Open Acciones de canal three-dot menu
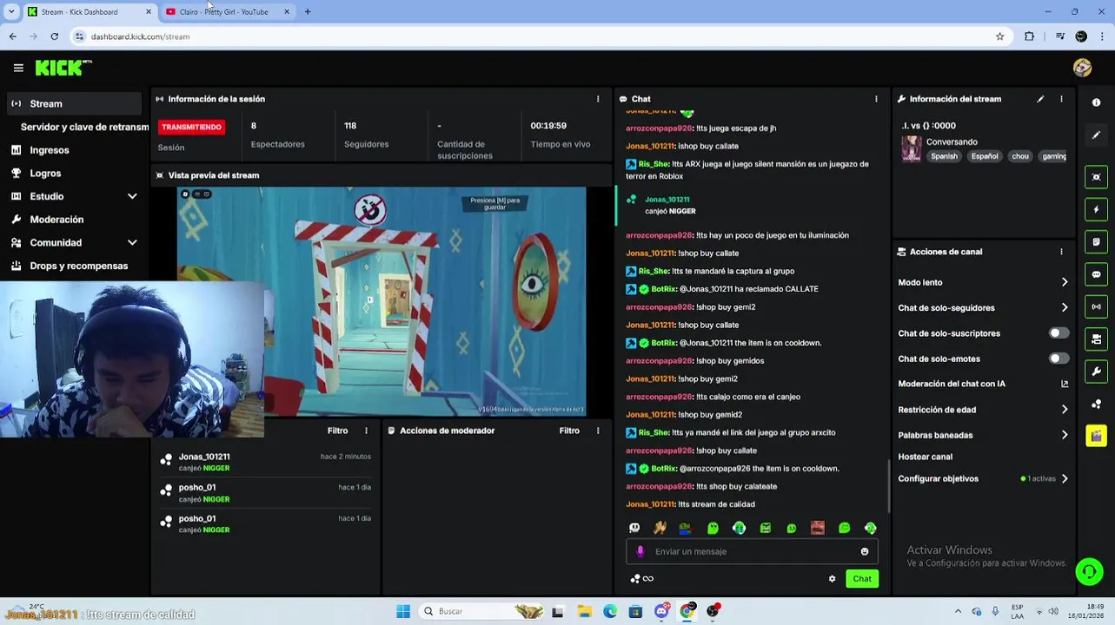The width and height of the screenshot is (1115, 625). click(x=1061, y=252)
